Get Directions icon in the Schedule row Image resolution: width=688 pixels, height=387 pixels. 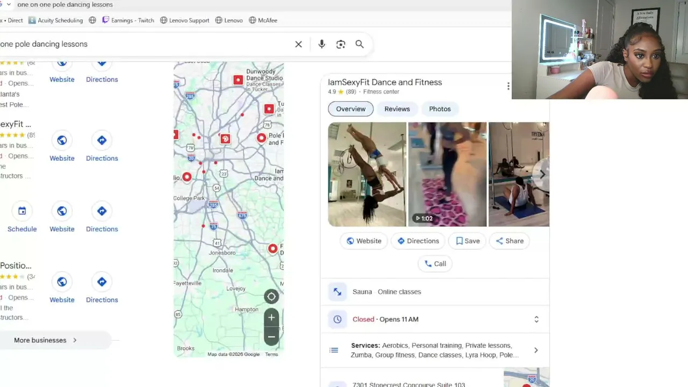pos(102,211)
